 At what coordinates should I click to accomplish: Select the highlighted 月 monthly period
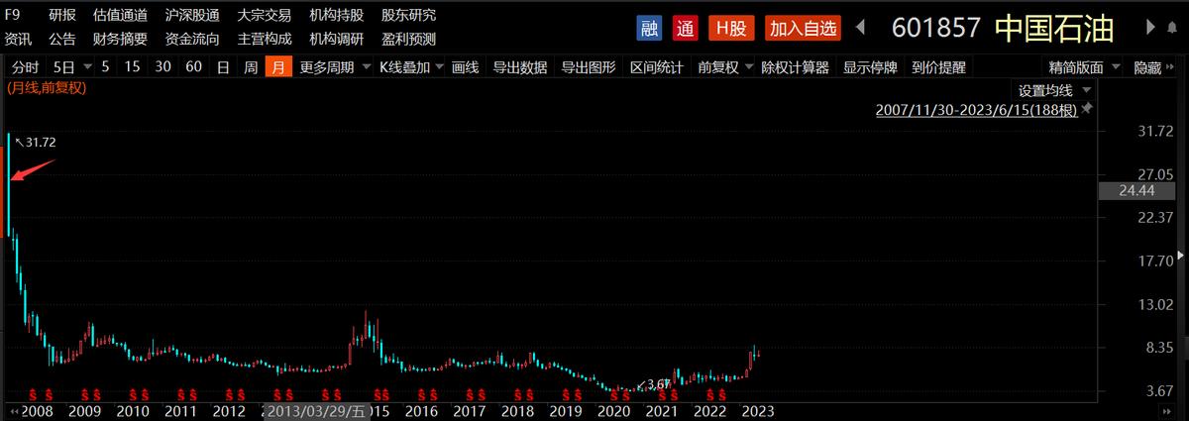[x=278, y=68]
